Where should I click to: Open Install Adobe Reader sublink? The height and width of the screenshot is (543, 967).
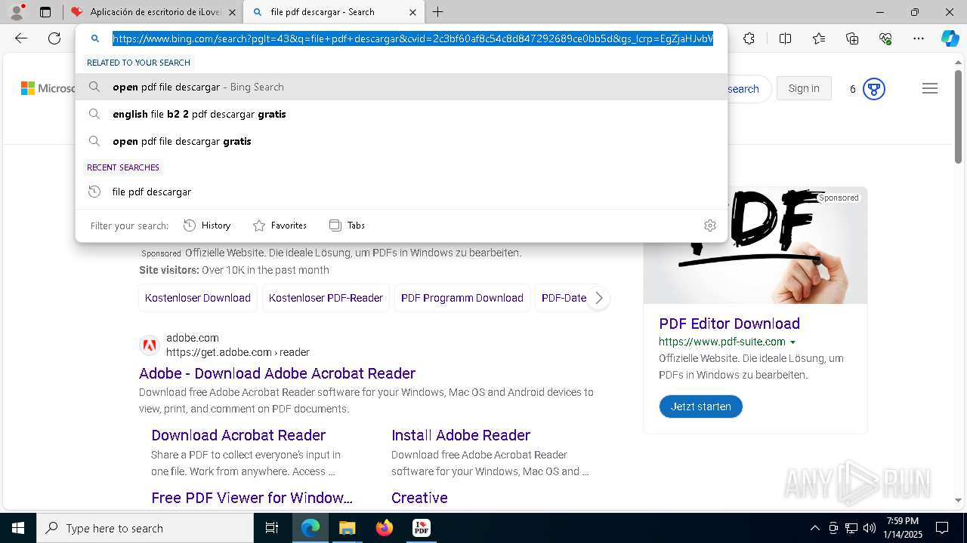(x=461, y=435)
